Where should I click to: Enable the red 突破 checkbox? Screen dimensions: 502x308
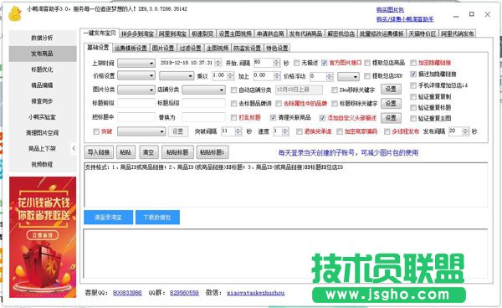pyautogui.click(x=96, y=131)
